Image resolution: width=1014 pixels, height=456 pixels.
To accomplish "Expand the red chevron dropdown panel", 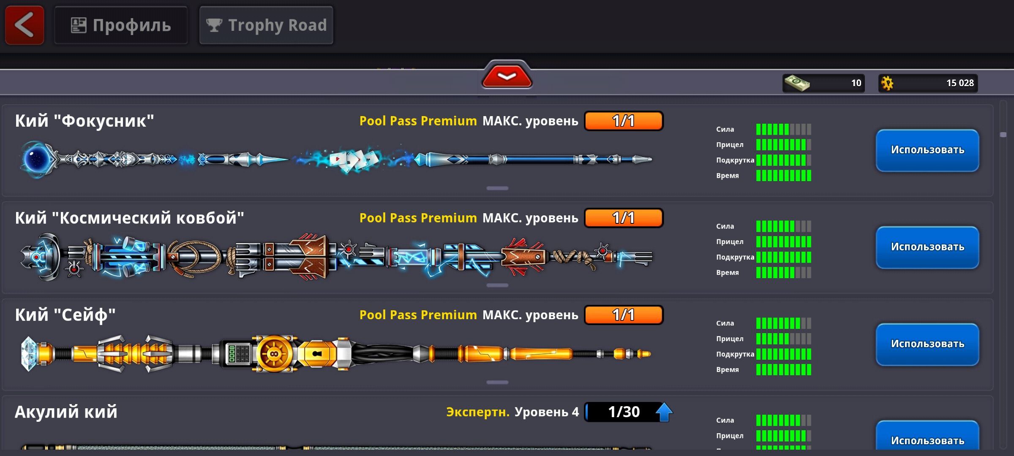I will (507, 76).
